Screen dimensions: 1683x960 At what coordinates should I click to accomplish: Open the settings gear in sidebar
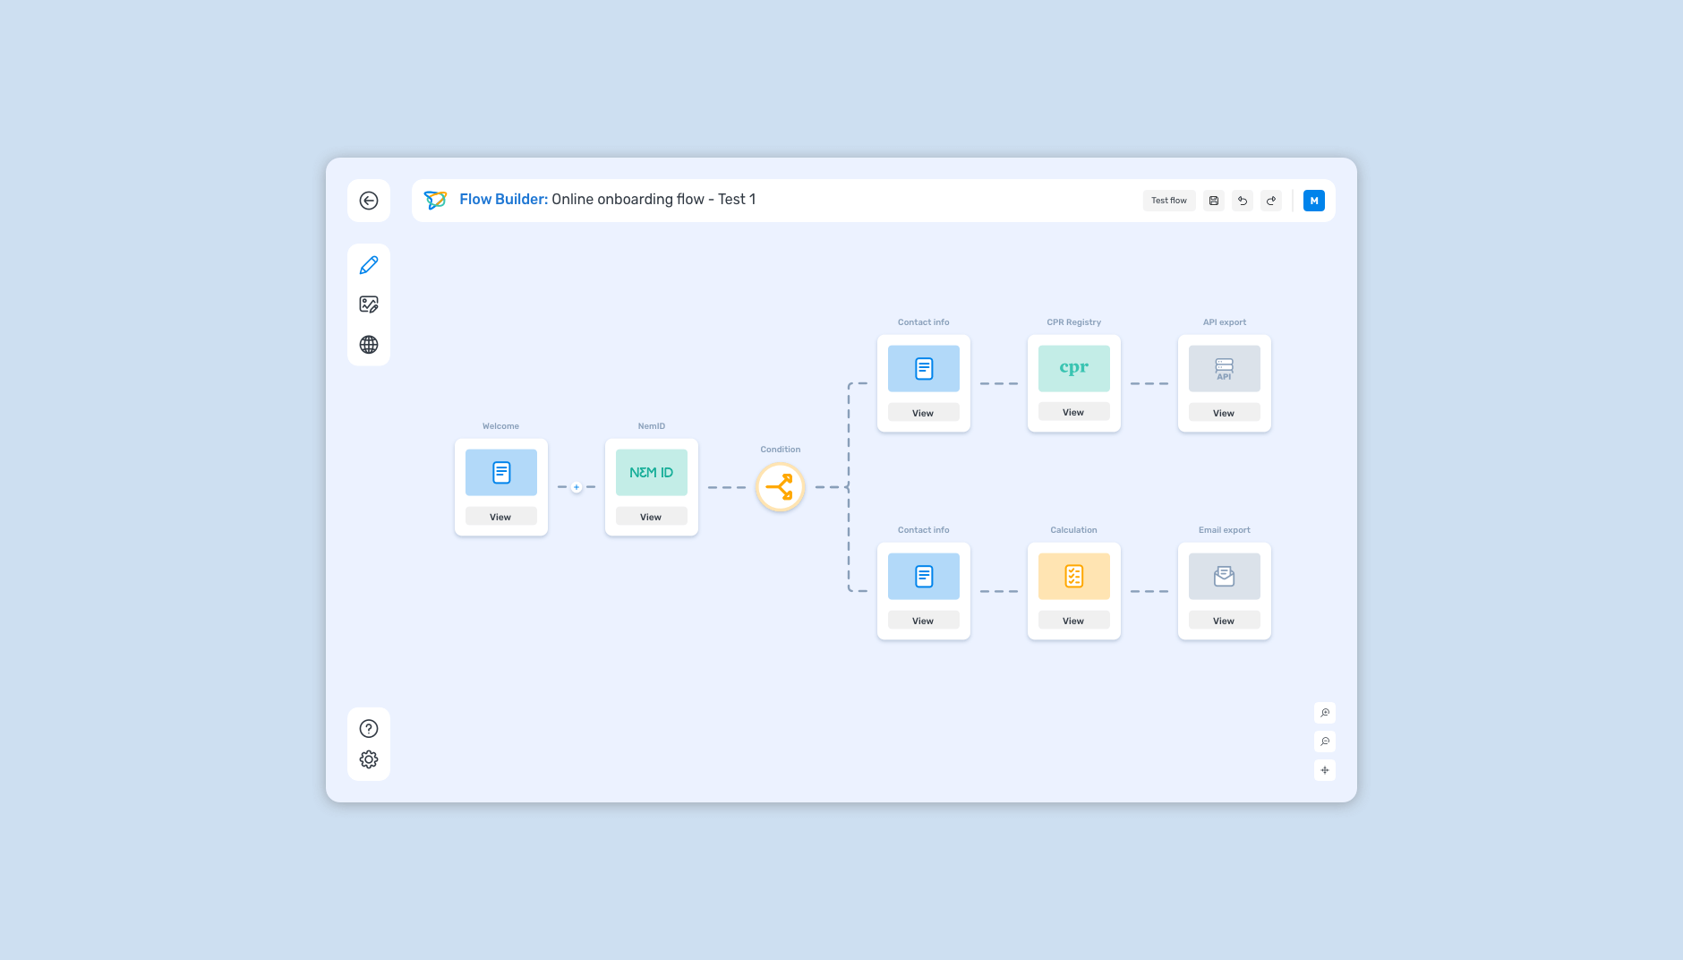pyautogui.click(x=369, y=759)
